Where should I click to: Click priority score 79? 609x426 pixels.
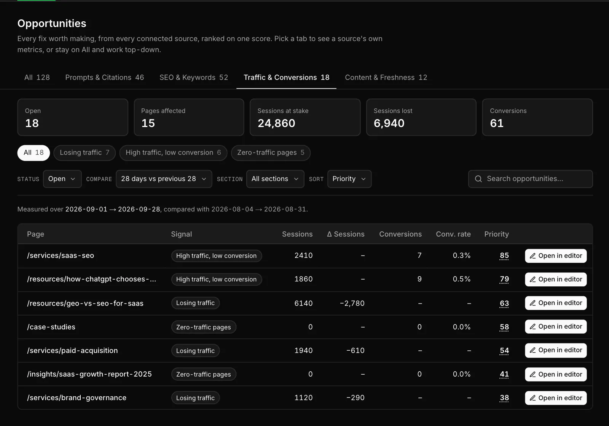point(504,279)
